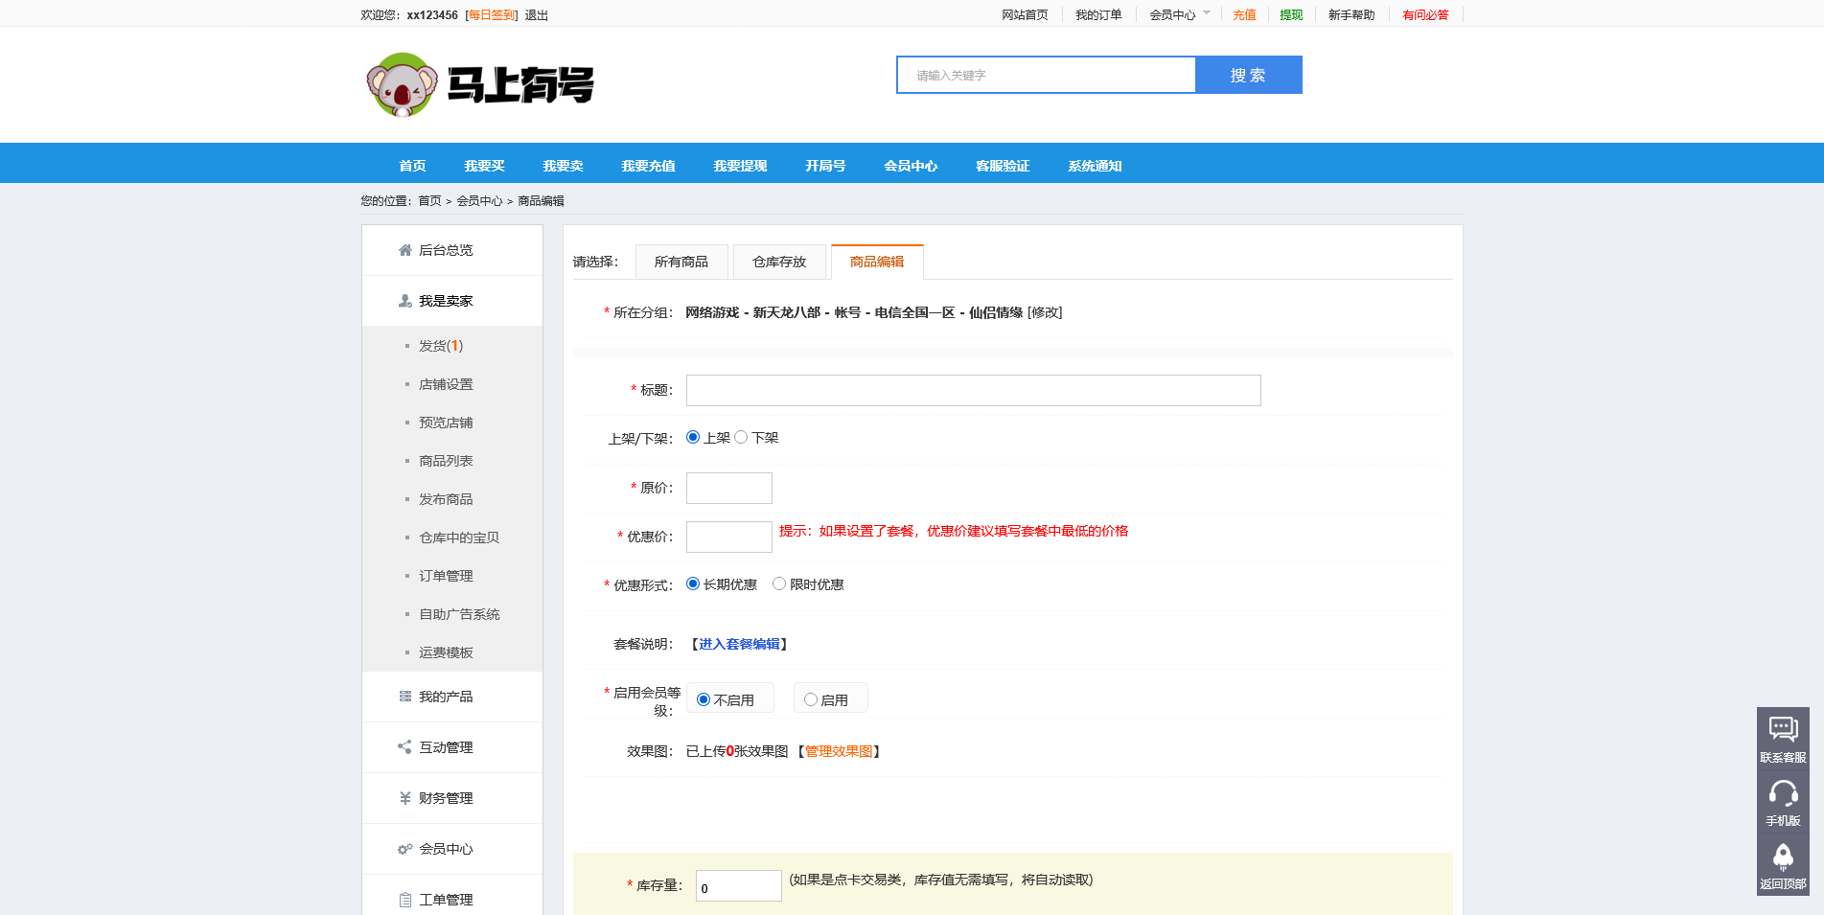1824x915 pixels.
Task: Click the share icon beside 互动管理
Action: [x=405, y=747]
